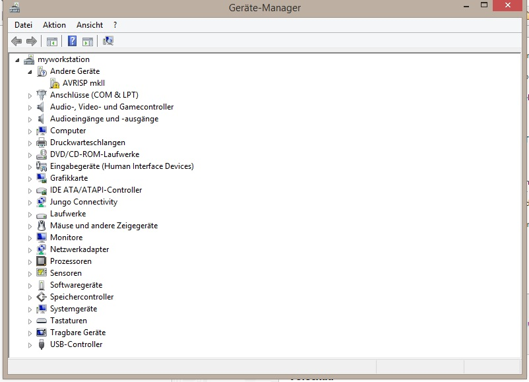Click the USB-Controller plug icon
The image size is (529, 382).
[42, 344]
